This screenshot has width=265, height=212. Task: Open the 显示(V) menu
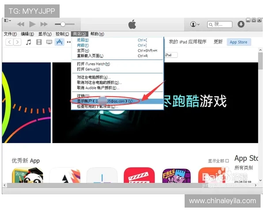[x=45, y=34]
